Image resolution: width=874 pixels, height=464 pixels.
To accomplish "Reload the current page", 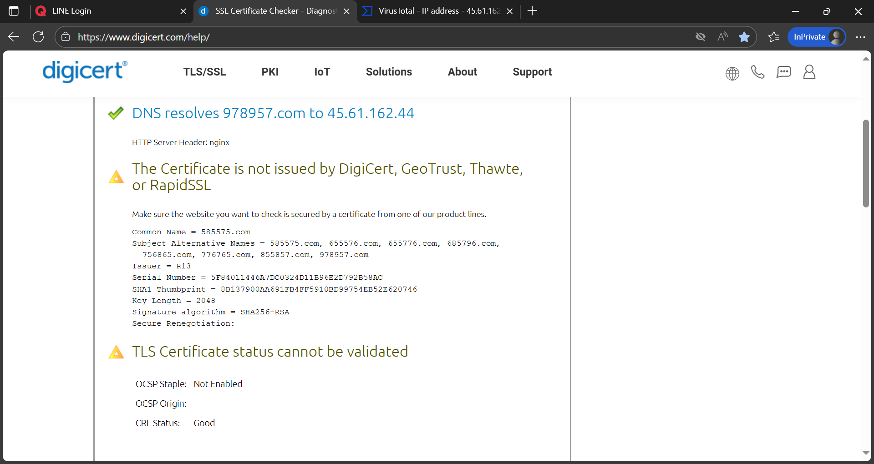I will pos(38,37).
